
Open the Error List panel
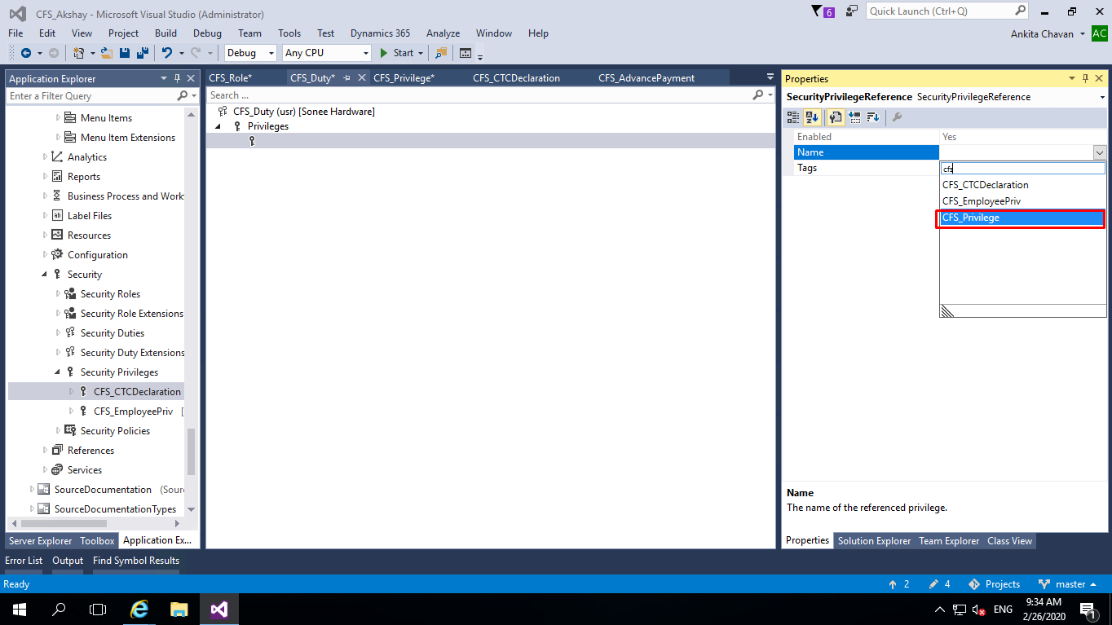24,561
